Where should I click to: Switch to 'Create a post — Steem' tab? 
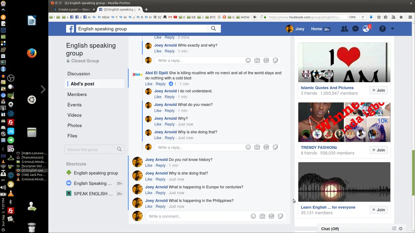(x=74, y=9)
